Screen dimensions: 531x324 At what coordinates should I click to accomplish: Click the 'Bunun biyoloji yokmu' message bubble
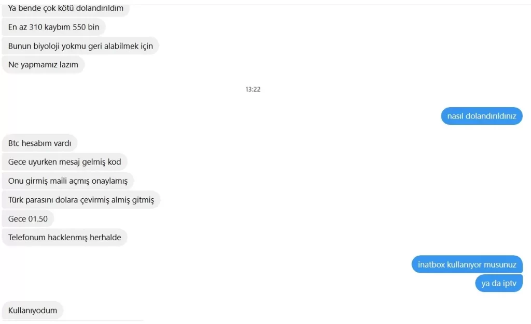(x=80, y=46)
